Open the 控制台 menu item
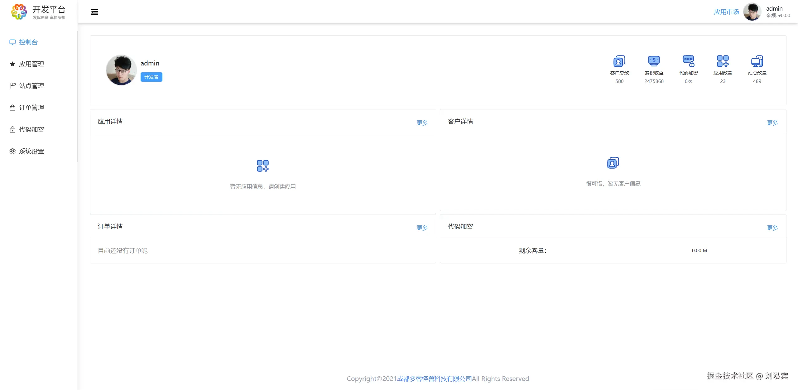The width and height of the screenshot is (798, 390). pyautogui.click(x=28, y=42)
